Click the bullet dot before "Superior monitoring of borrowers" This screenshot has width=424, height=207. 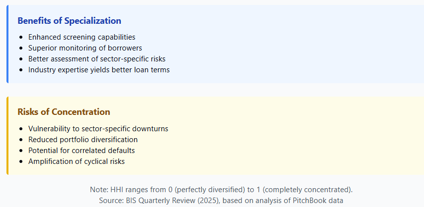pos(20,49)
